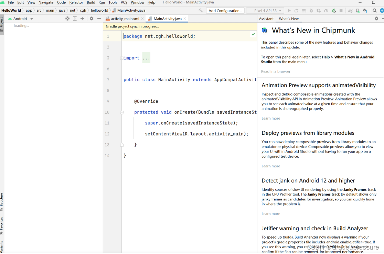
Task: Click the HelloWorld breadcrumb
Action: [x=11, y=11]
